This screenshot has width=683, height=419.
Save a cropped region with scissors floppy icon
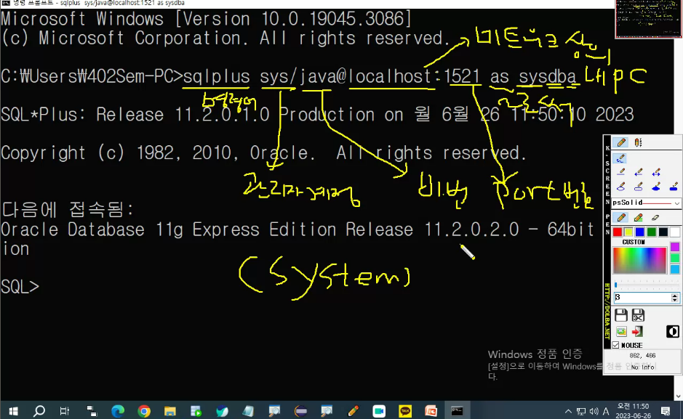638,315
